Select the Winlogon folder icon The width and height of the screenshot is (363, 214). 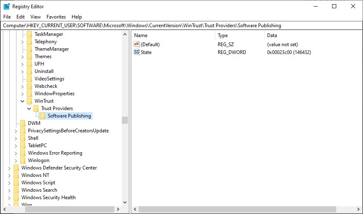tap(23, 160)
